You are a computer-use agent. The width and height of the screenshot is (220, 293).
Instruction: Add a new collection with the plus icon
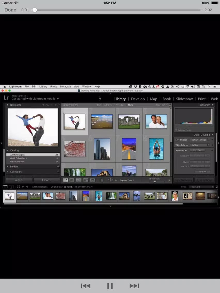(x=58, y=172)
